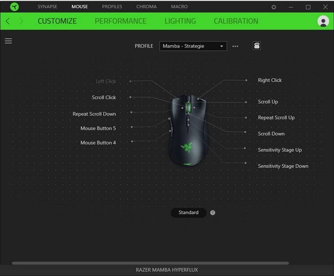Click the help question mark icon
The height and width of the screenshot is (276, 334).
213,213
